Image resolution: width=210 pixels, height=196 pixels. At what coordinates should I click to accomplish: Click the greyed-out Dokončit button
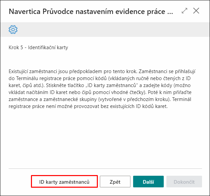coord(184,182)
